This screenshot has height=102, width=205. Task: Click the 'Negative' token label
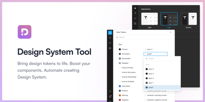click(x=125, y=100)
